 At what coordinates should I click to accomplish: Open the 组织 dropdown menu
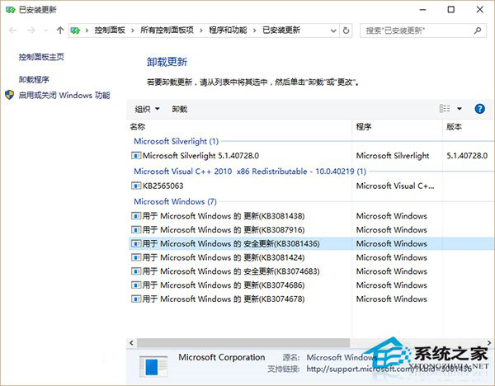tap(147, 109)
